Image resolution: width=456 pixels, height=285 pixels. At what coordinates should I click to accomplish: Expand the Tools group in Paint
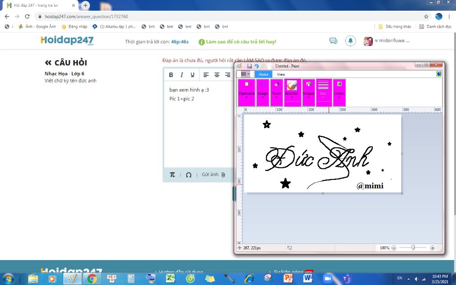pos(277,93)
